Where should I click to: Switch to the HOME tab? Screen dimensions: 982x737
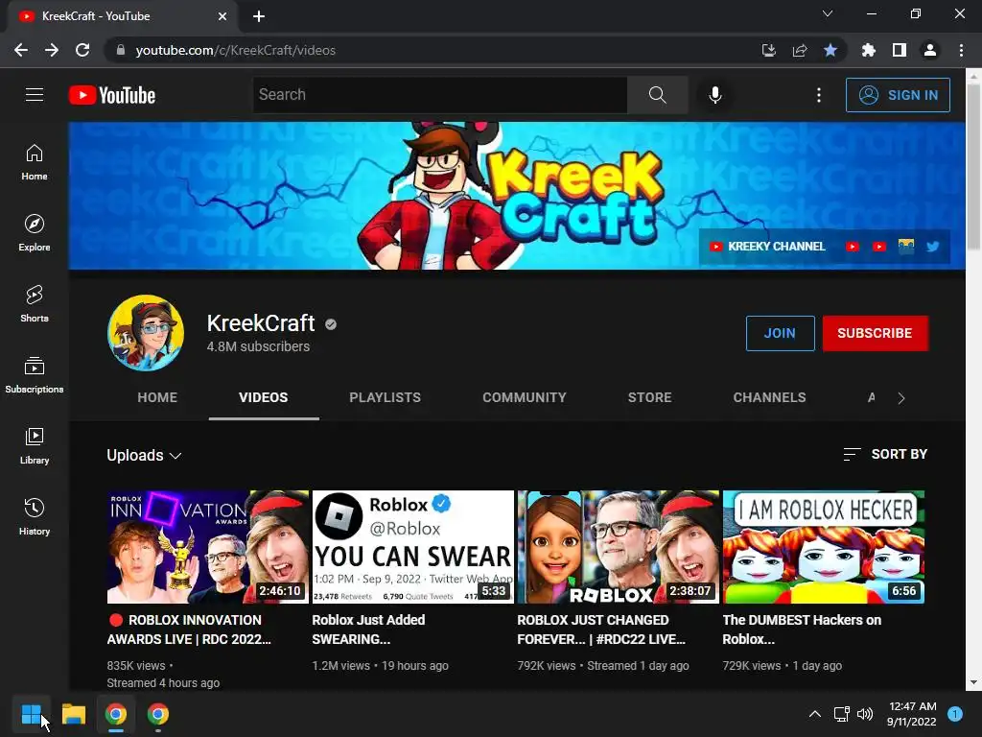tap(157, 397)
